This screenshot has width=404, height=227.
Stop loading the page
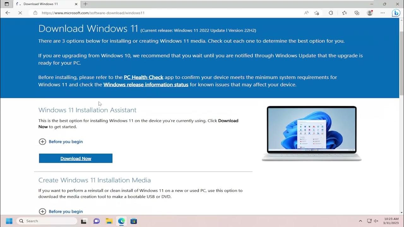pyautogui.click(x=20, y=13)
